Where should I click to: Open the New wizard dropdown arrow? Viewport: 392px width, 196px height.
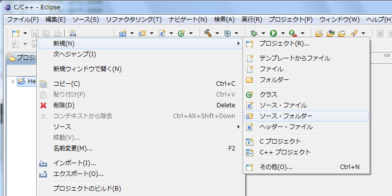click(25, 33)
